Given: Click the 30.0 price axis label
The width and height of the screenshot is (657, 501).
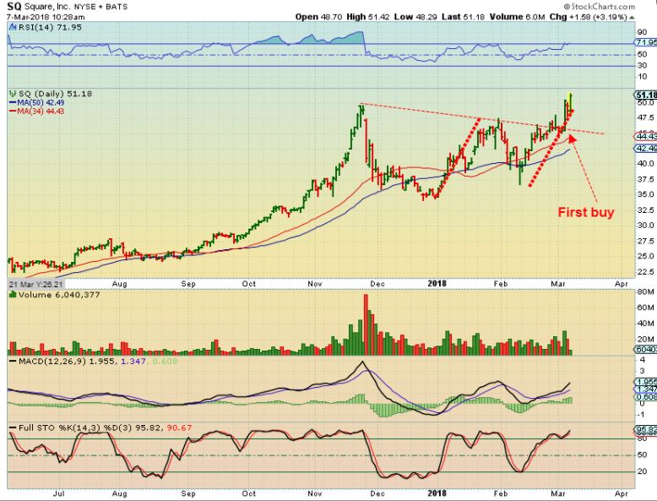Looking at the screenshot, I should pyautogui.click(x=646, y=226).
